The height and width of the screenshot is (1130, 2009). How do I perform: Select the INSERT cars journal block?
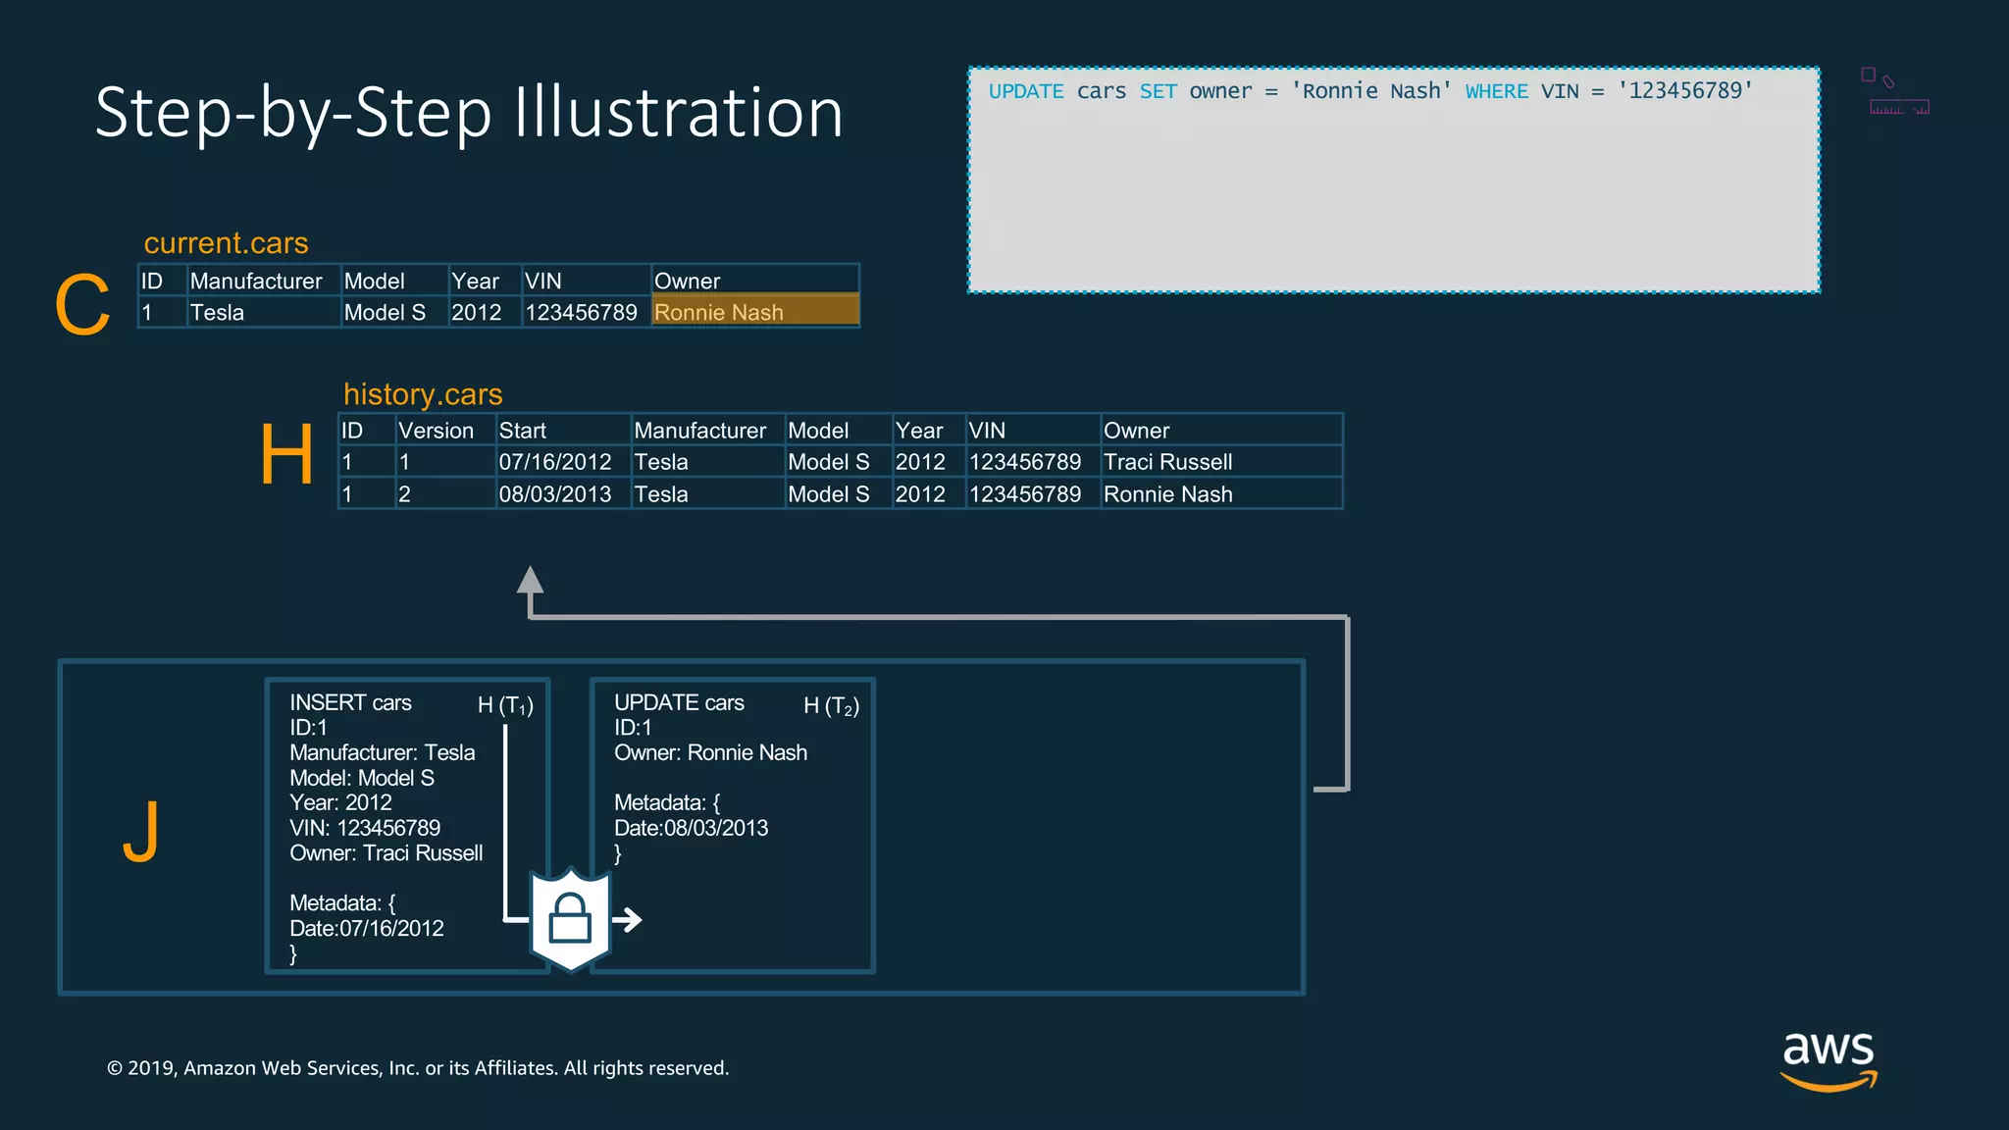pyautogui.click(x=406, y=826)
